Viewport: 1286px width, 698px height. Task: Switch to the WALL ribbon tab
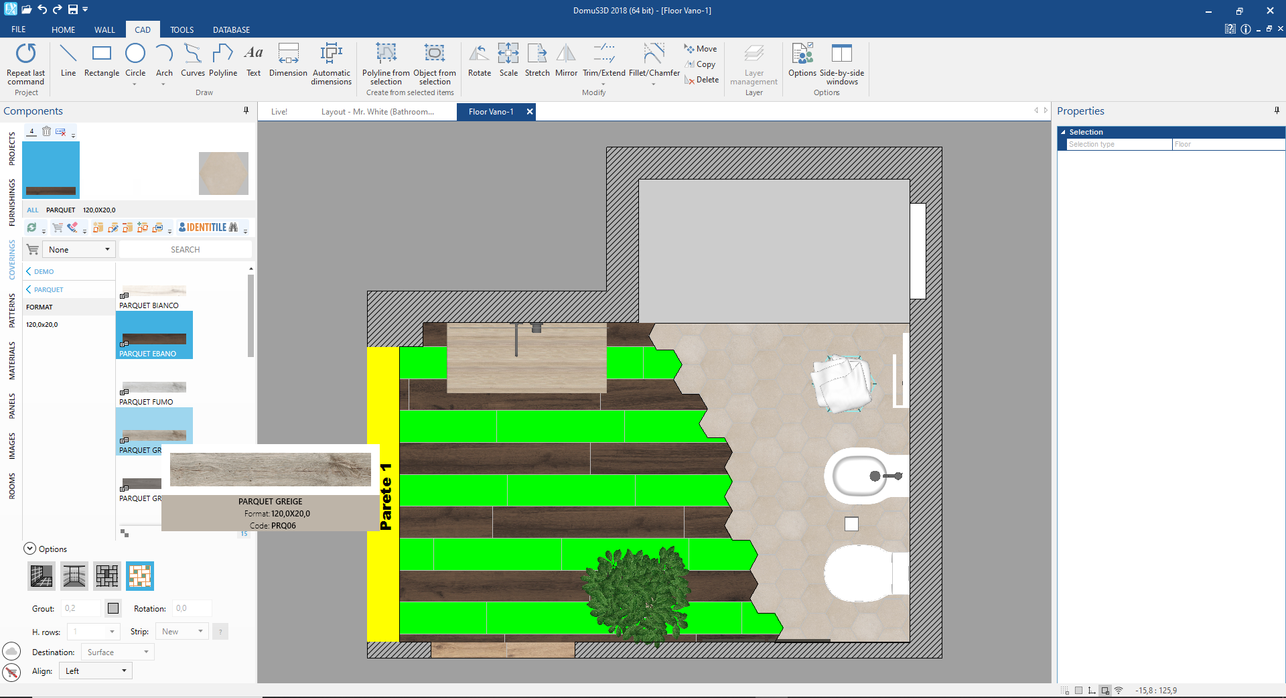pyautogui.click(x=104, y=29)
